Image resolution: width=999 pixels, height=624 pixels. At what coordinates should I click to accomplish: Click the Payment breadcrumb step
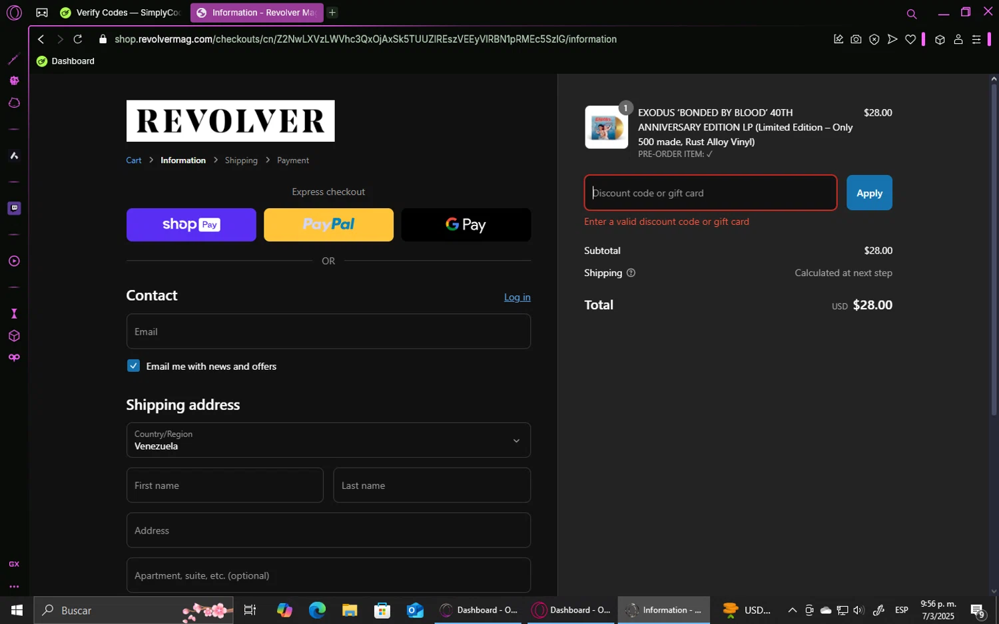(293, 160)
